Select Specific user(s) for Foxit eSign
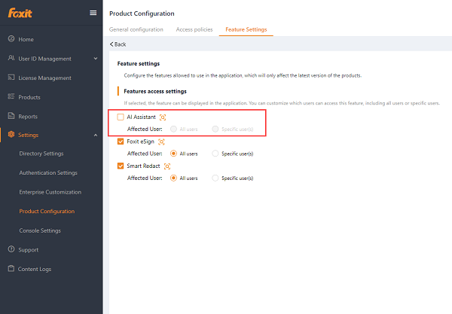This screenshot has height=314, width=452. point(215,154)
